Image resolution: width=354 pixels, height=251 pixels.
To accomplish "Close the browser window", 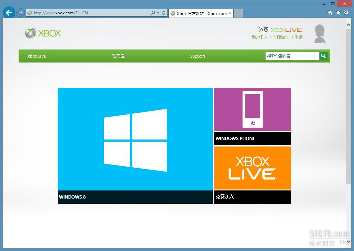I will (345, 4).
